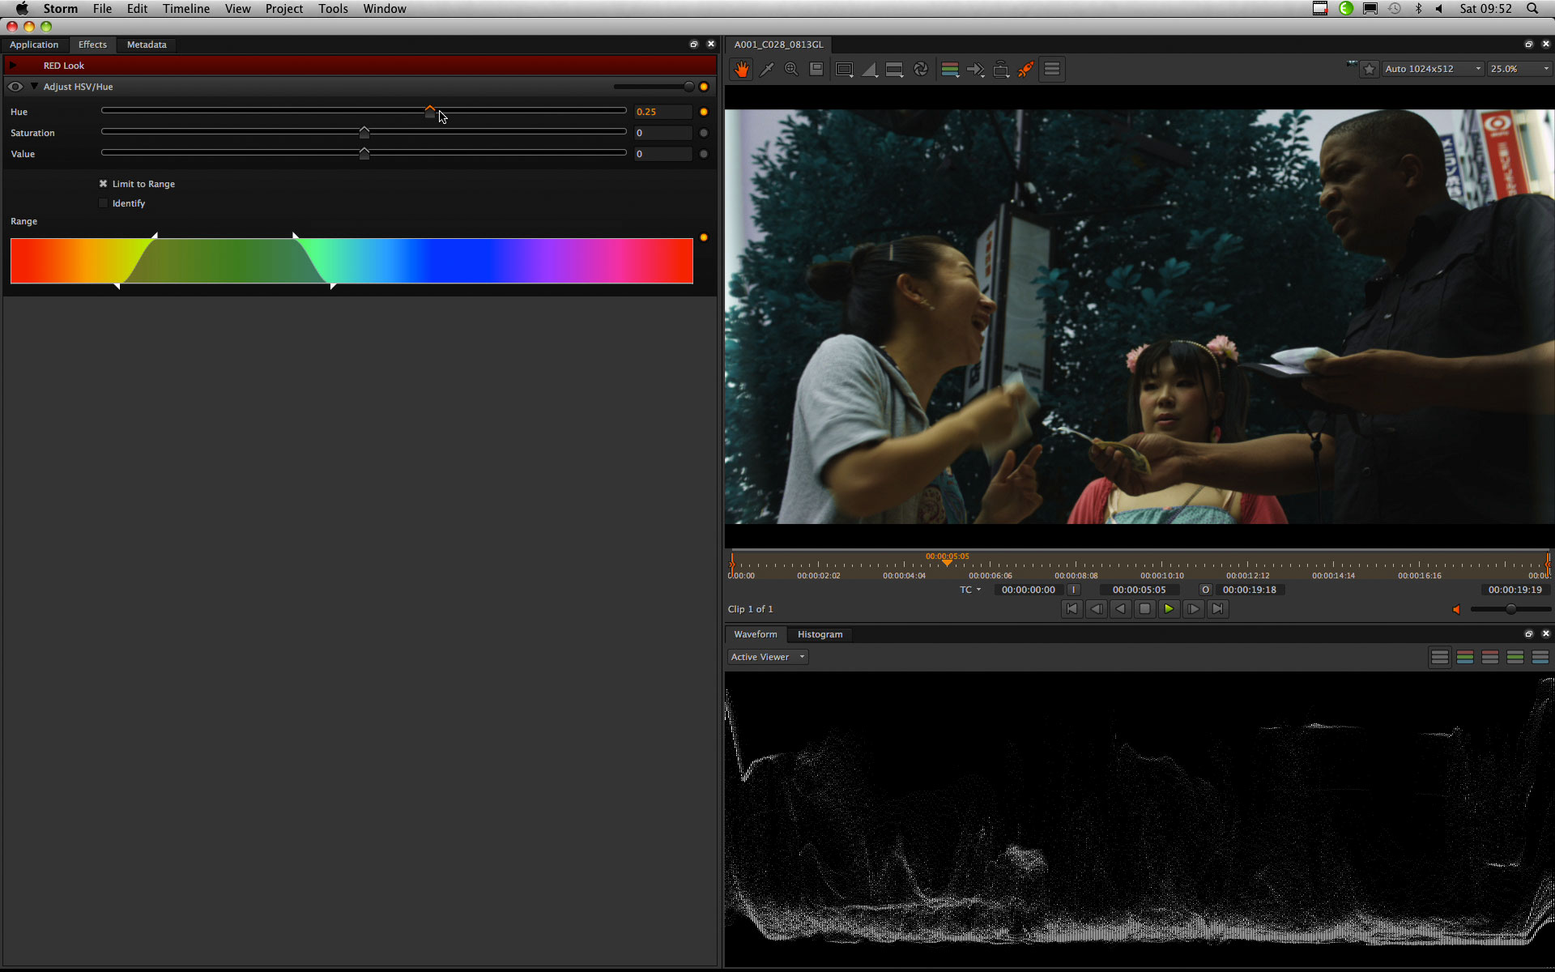Switch to the Histogram tab
Screen dimensions: 1555x972
click(820, 634)
